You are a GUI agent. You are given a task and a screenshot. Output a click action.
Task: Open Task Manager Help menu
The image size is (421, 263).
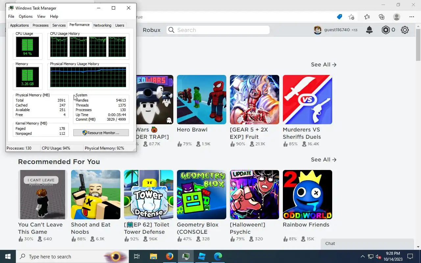pyautogui.click(x=54, y=16)
